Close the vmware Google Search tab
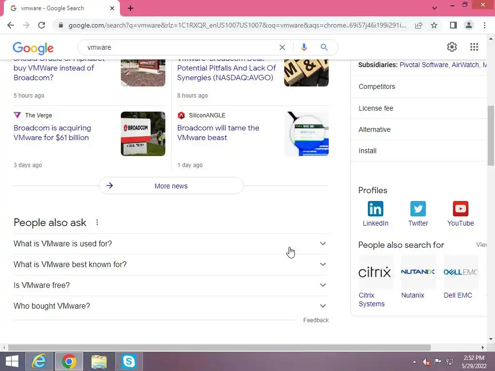The width and height of the screenshot is (495, 371). (x=112, y=8)
